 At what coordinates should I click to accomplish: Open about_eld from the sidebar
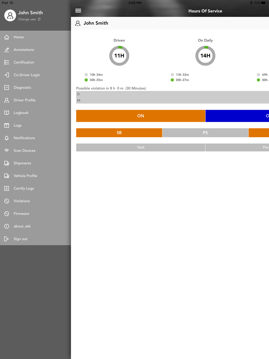click(x=36, y=226)
